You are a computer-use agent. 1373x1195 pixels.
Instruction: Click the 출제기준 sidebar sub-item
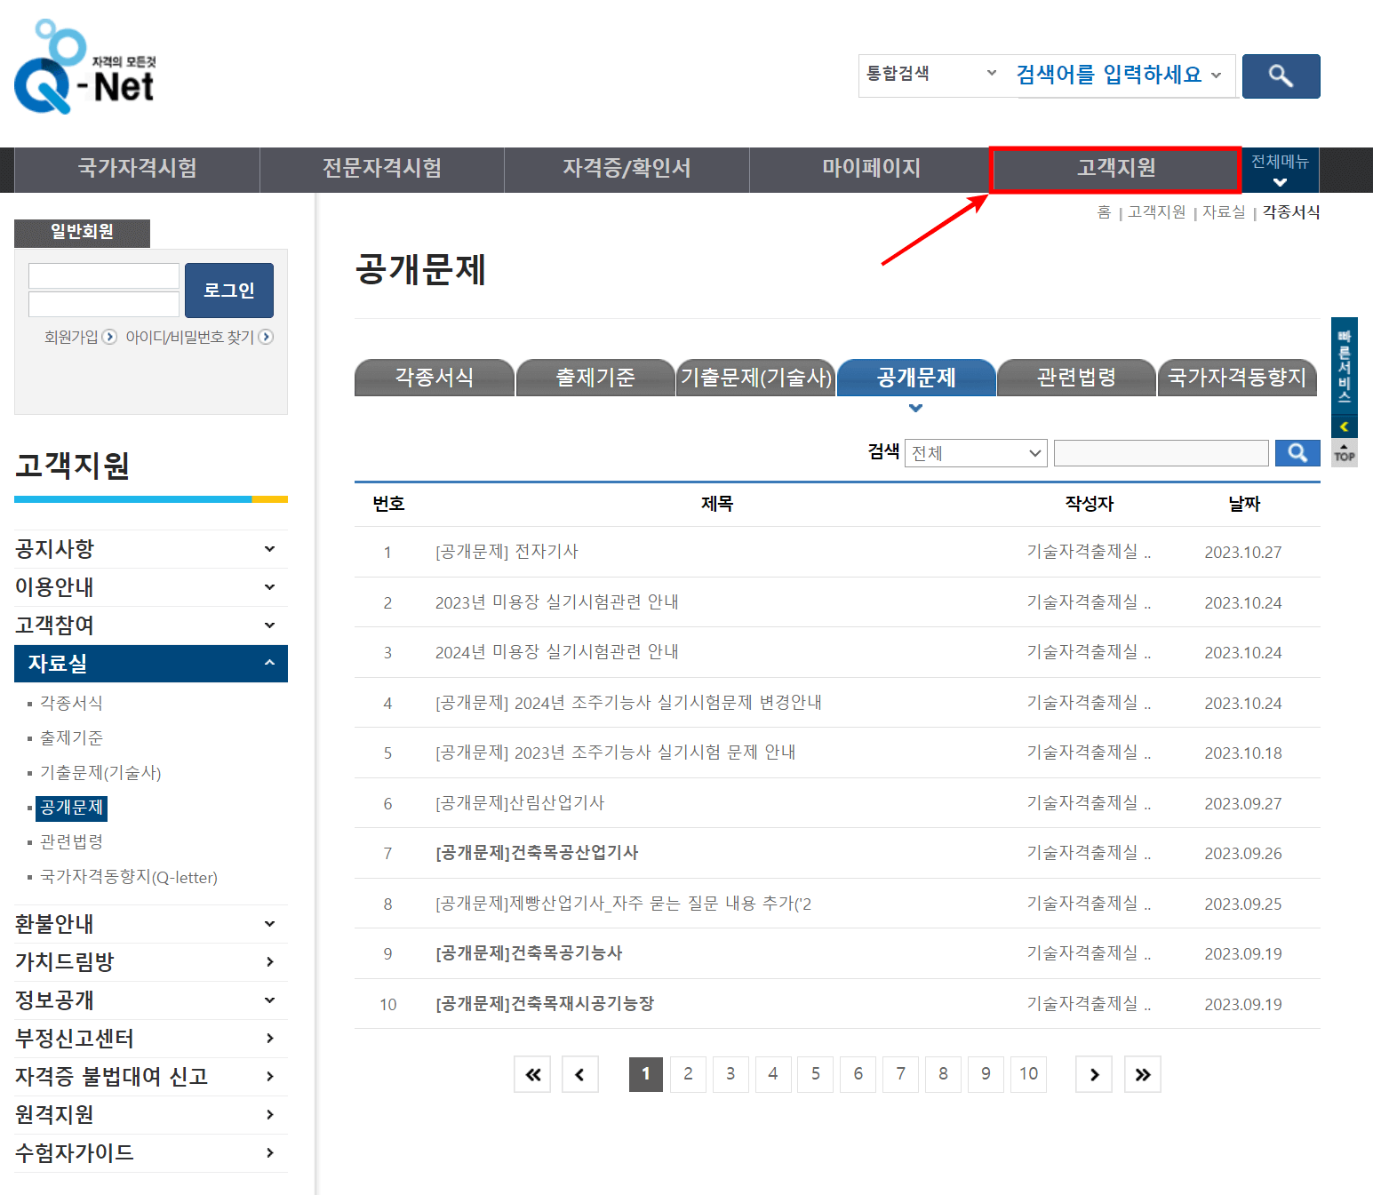coord(71,738)
